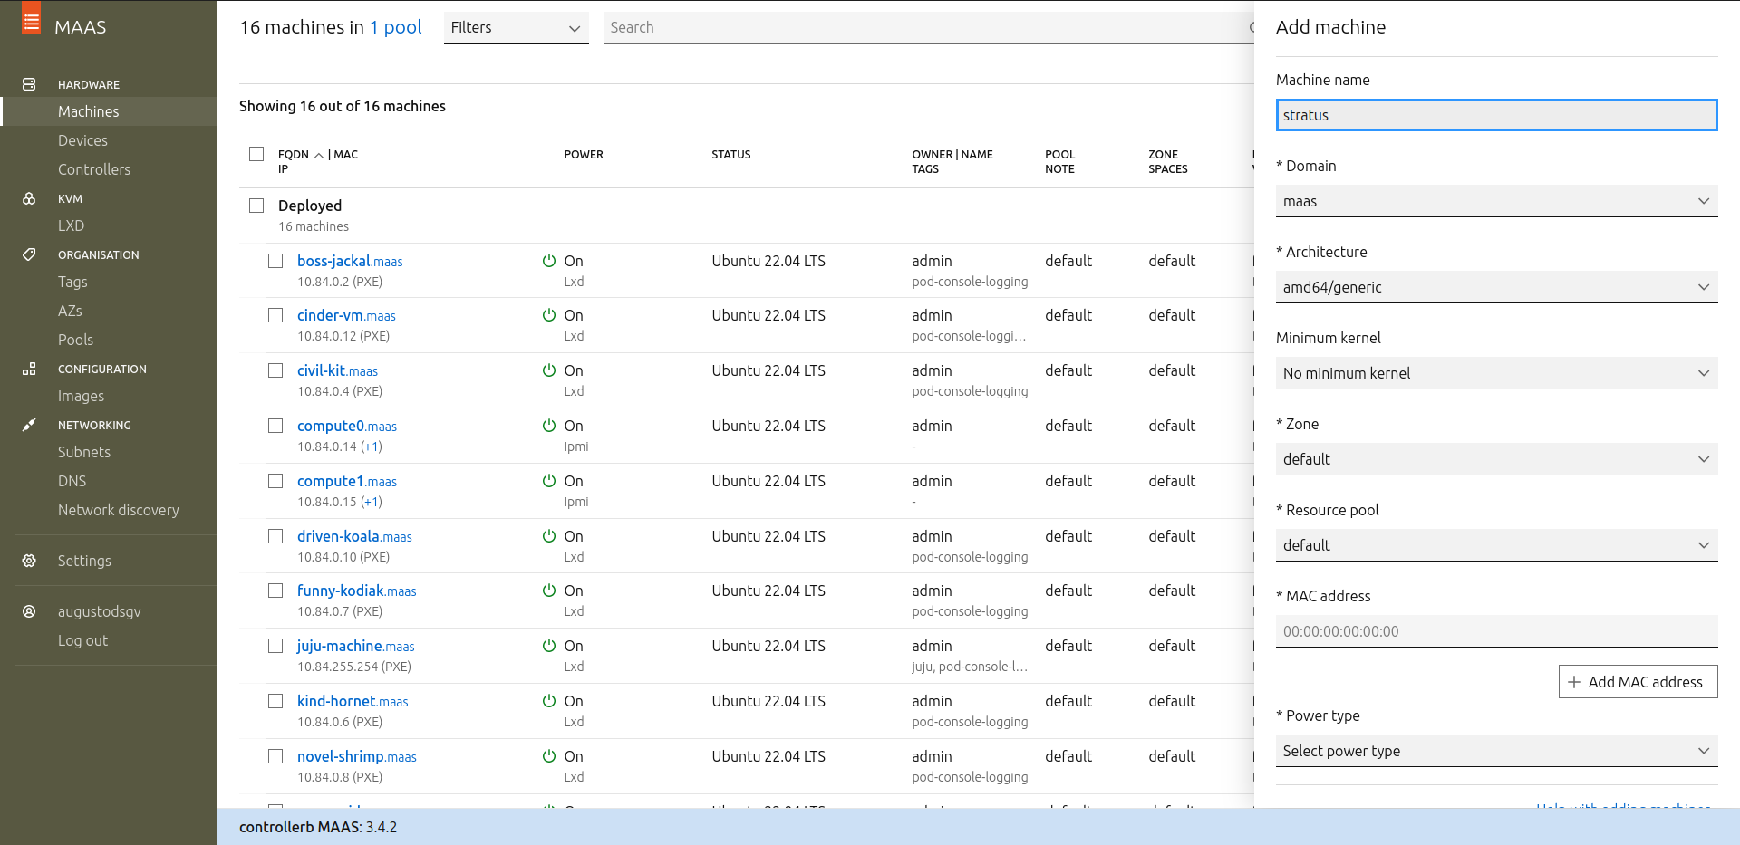Open compute0.maas machine link
Image resolution: width=1740 pixels, height=845 pixels.
(347, 426)
